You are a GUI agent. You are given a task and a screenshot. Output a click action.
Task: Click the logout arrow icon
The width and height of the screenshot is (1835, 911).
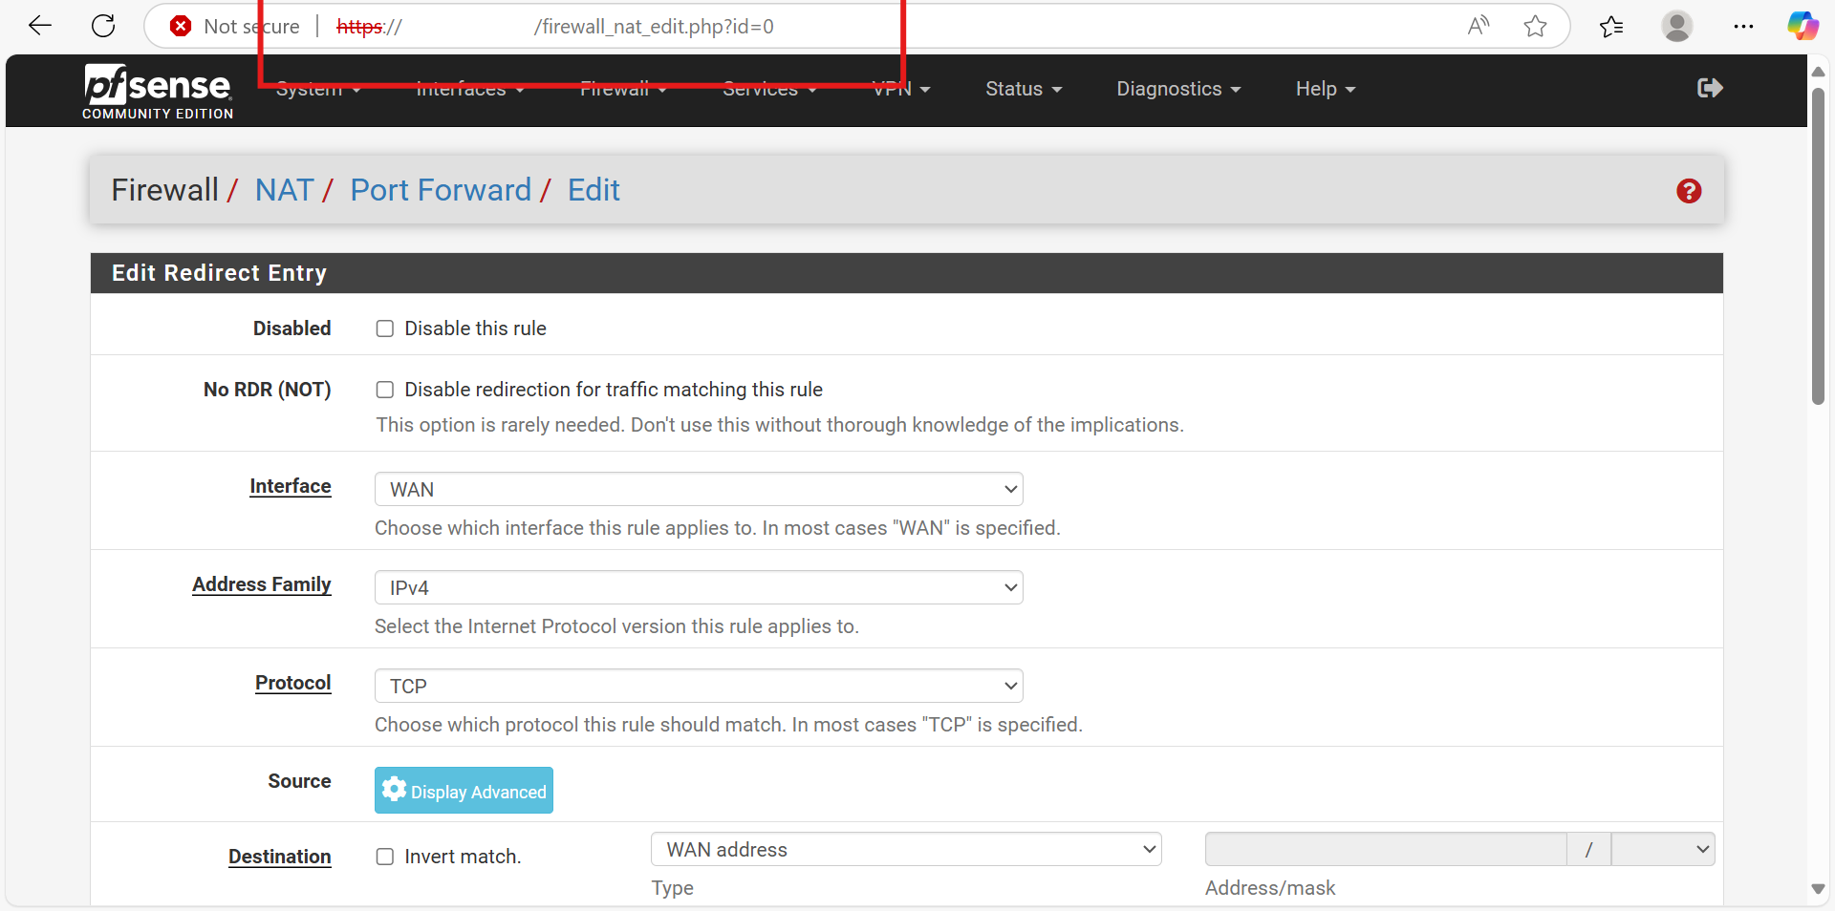coord(1709,89)
